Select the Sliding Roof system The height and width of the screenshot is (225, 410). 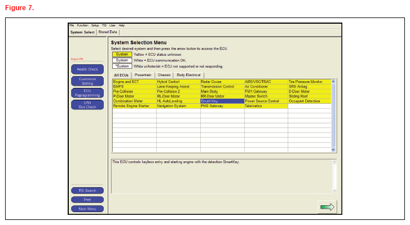tap(310, 96)
